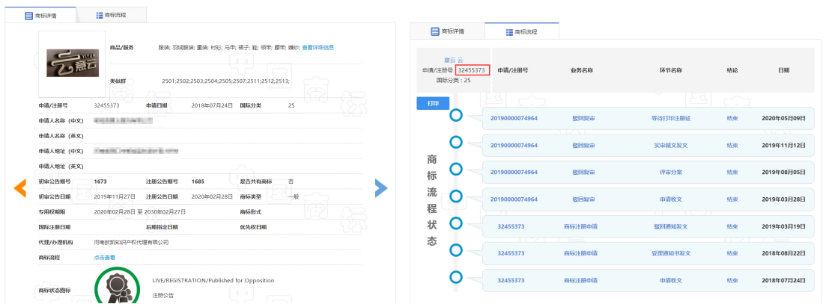Viewport: 823px width, 307px height.
Task: Click the orange left arrow for previous trademark
Action: pos(20,189)
